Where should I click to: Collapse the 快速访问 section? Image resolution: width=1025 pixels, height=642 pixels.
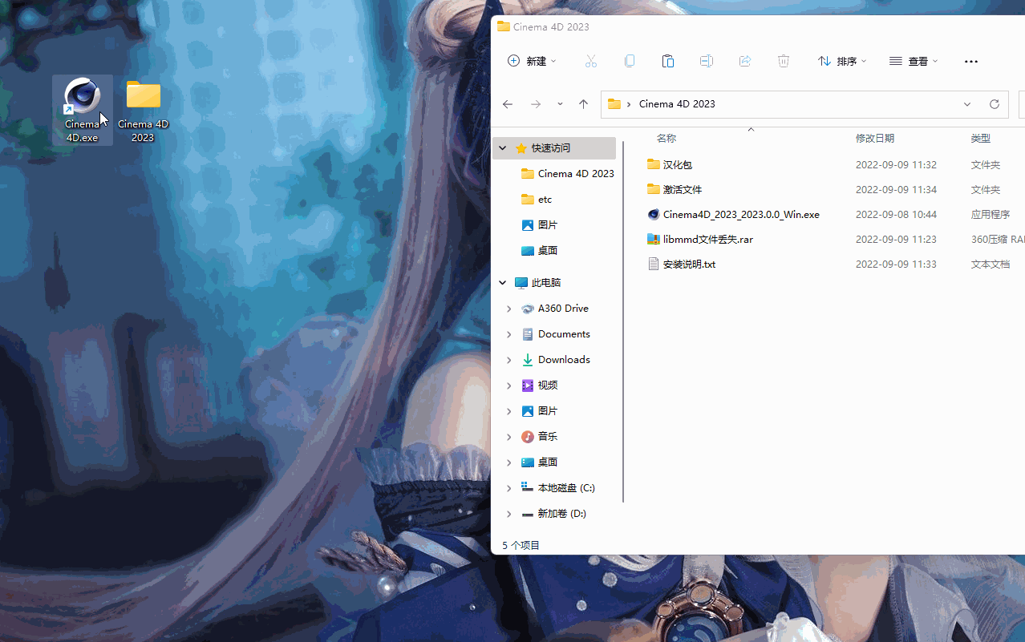(x=503, y=148)
